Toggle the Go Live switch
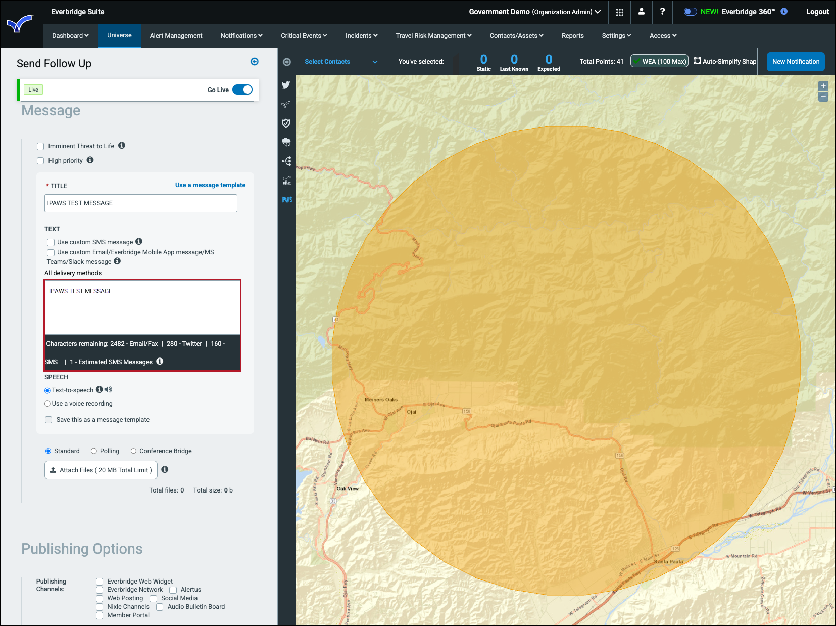836x626 pixels. (x=242, y=90)
